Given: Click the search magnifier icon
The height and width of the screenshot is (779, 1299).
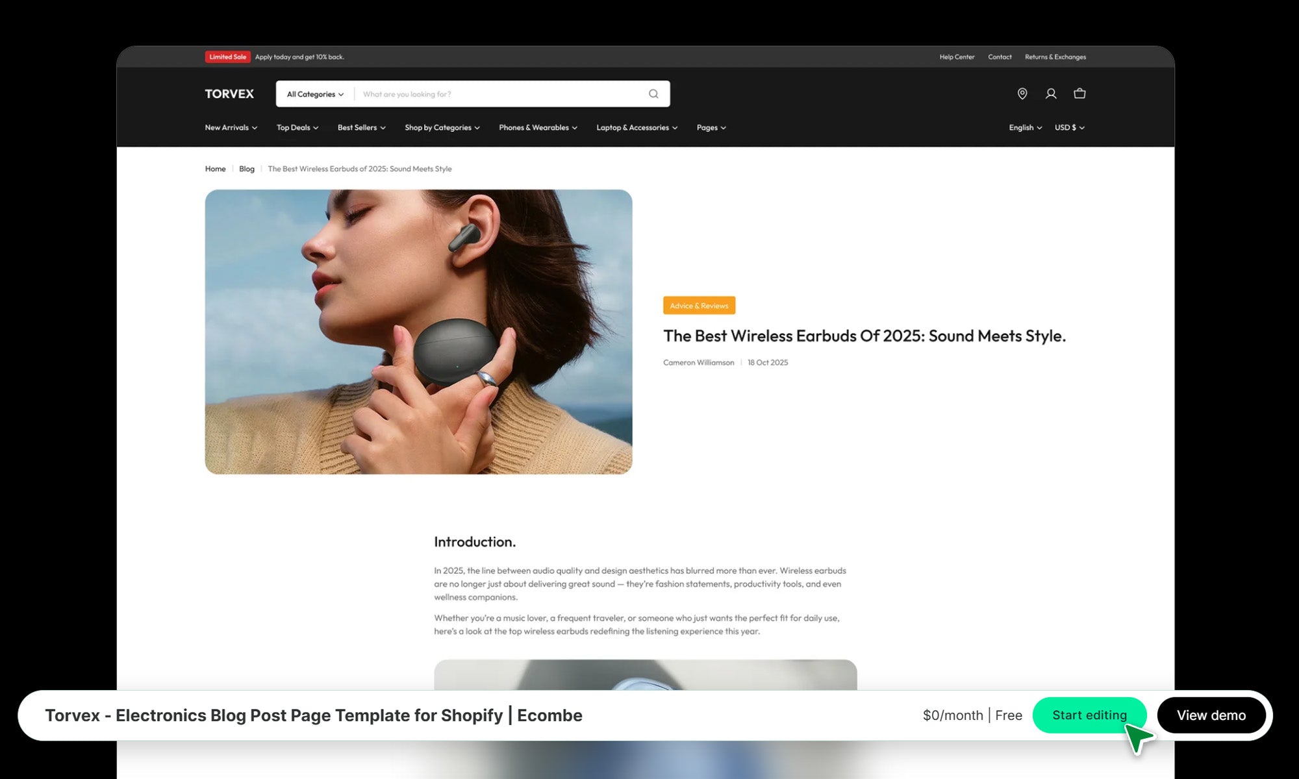Looking at the screenshot, I should pos(653,94).
